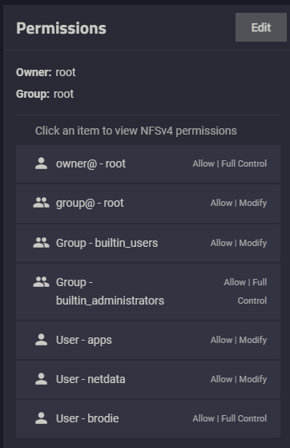Click Allow | Full Control for owner@

point(230,163)
